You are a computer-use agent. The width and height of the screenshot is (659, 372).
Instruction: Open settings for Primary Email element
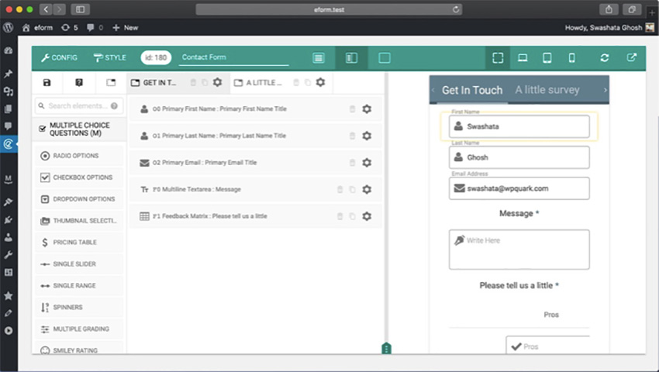click(x=367, y=163)
